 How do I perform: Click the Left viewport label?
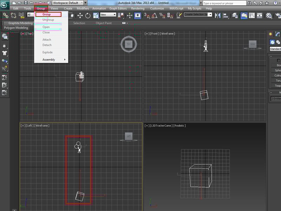coord(30,126)
